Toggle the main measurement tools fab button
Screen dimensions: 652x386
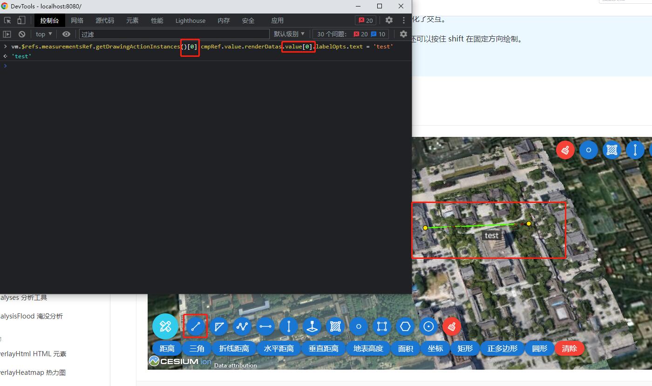click(x=165, y=326)
